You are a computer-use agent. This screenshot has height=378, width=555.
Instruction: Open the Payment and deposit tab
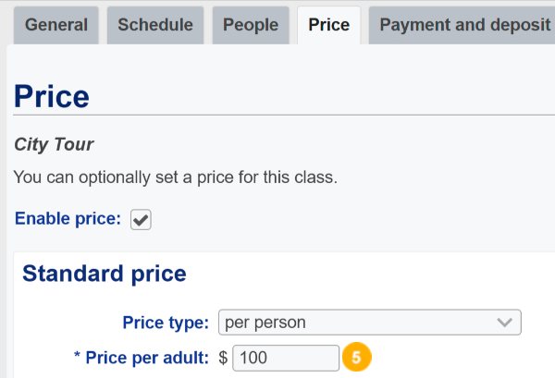[x=462, y=25]
